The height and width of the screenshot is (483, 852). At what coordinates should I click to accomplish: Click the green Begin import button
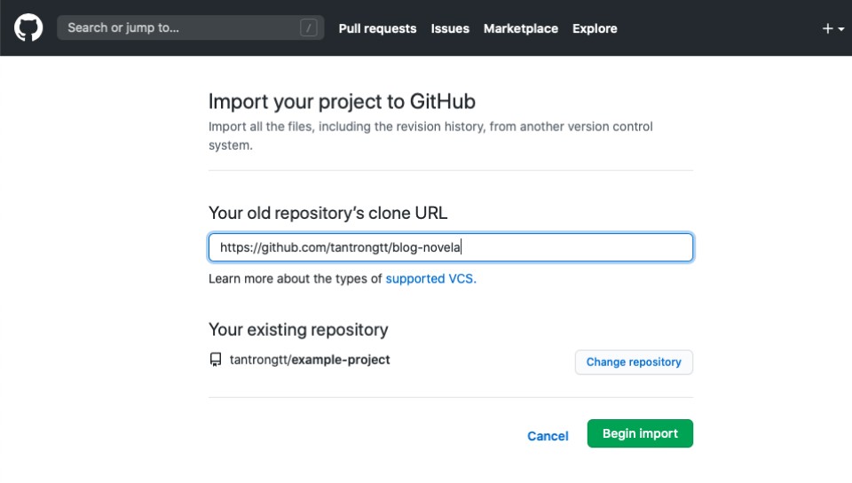coord(640,433)
